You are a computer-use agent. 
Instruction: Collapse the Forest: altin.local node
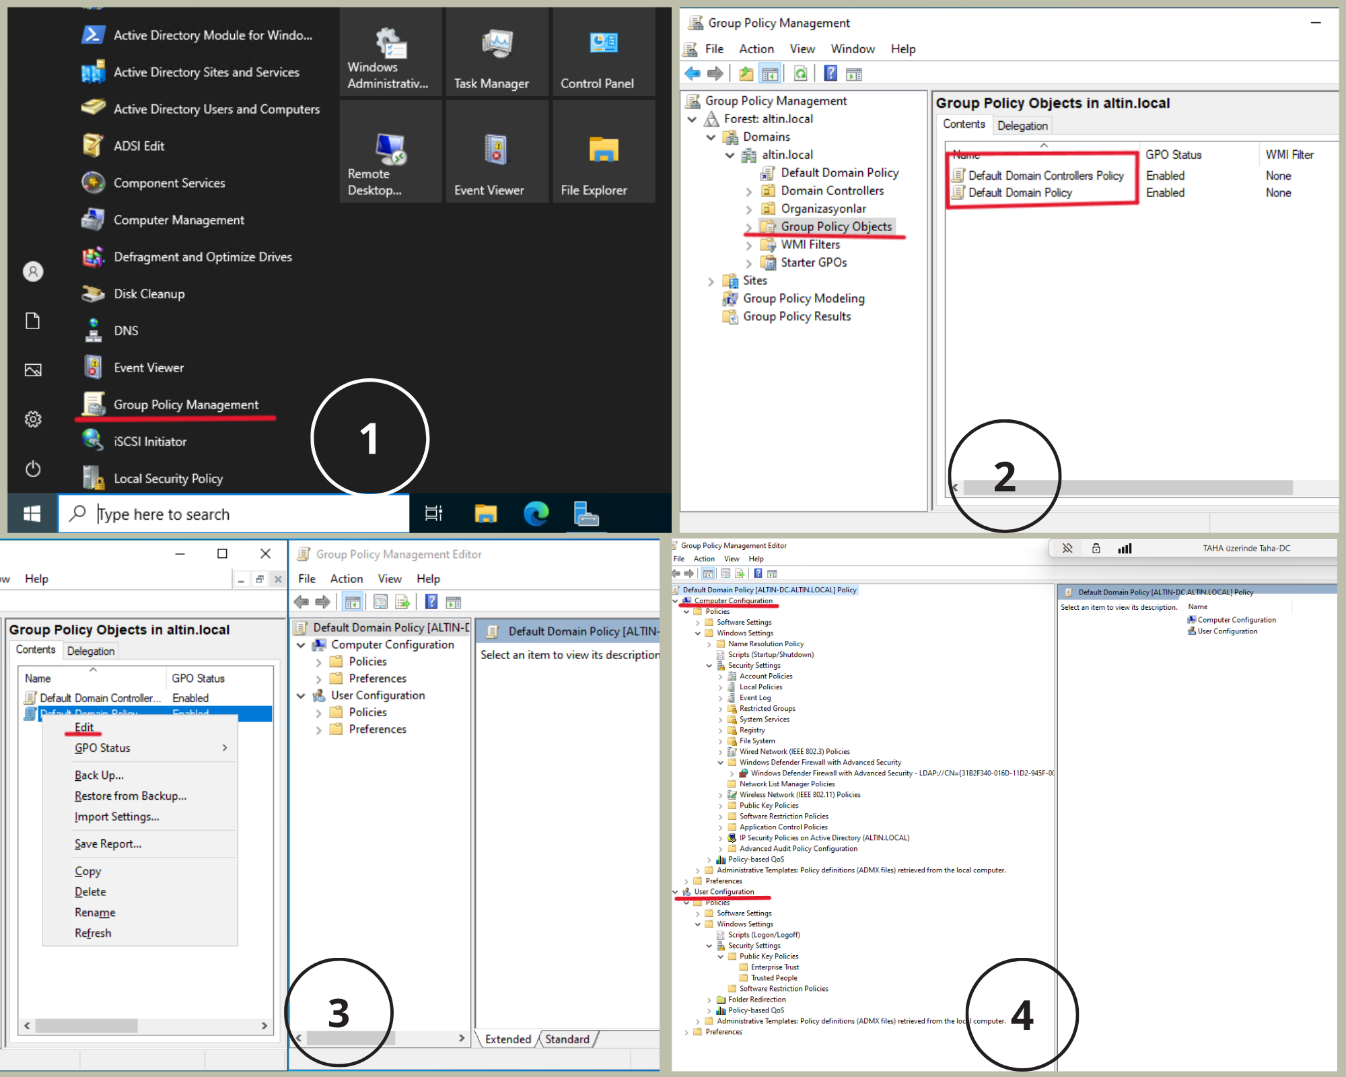692,119
